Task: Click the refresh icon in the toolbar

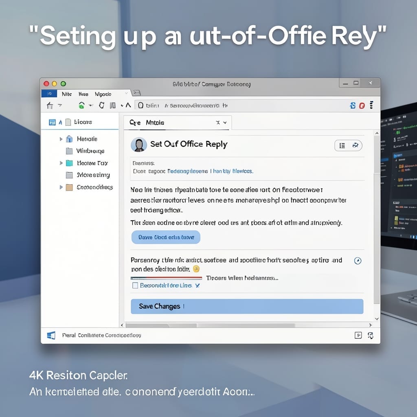Action: coord(101,105)
